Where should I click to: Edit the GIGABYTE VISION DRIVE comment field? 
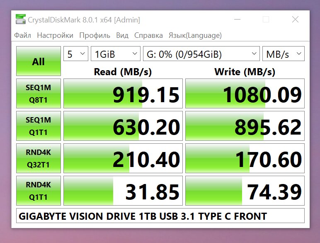point(160,216)
